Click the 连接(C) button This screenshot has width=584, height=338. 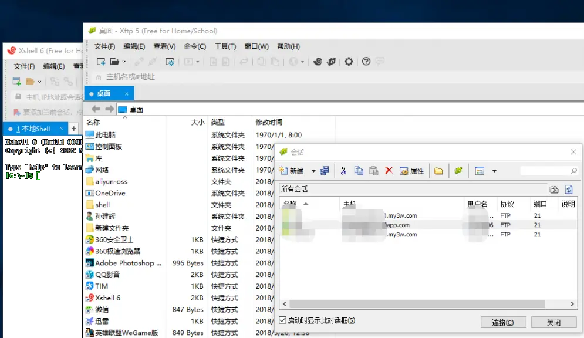tap(503, 322)
